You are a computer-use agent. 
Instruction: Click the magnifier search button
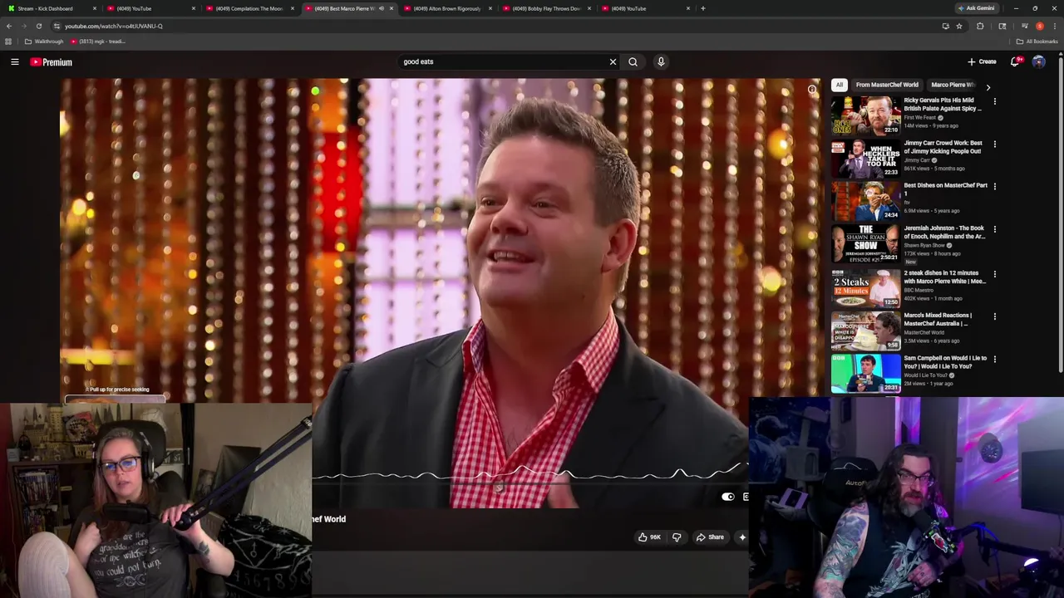pos(633,61)
